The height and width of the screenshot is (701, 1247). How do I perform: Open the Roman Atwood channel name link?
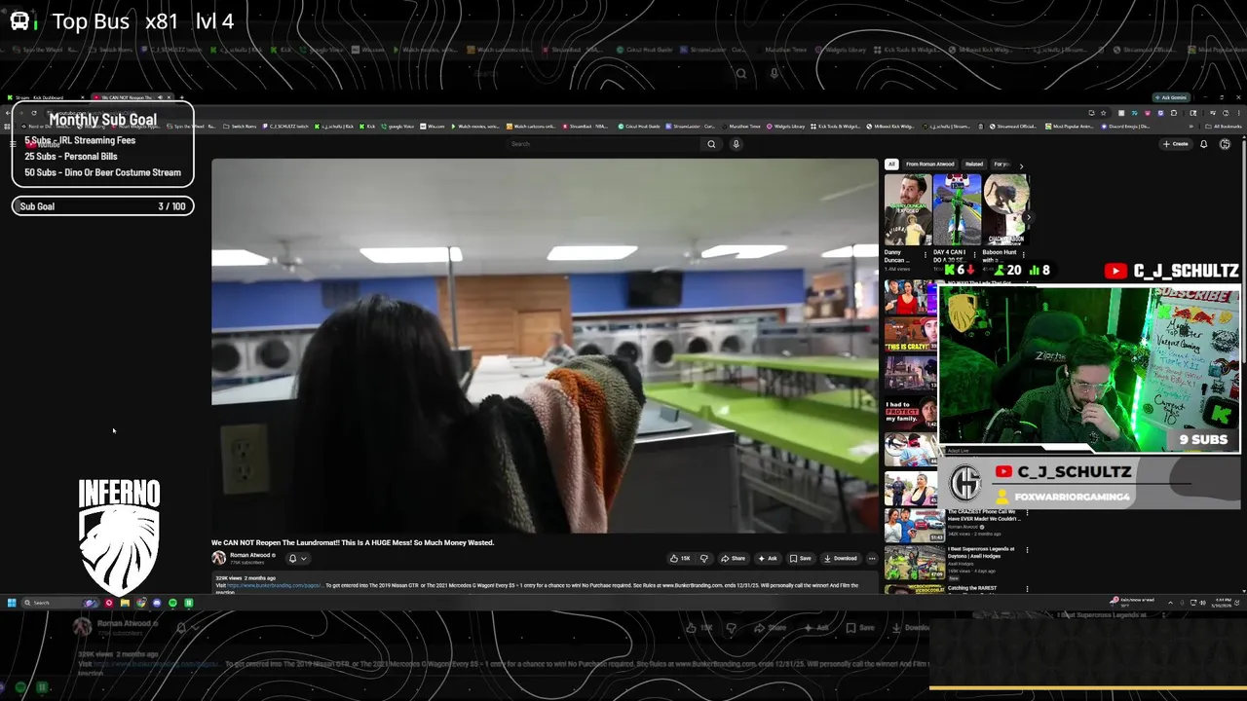pos(250,555)
